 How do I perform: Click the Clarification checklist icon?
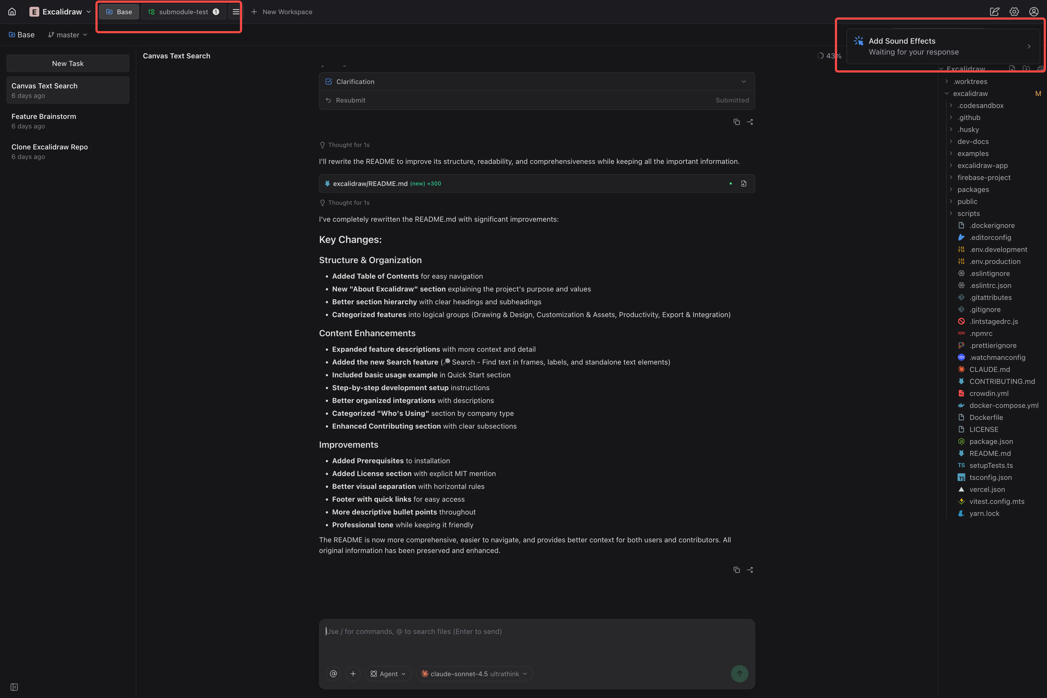coord(329,82)
